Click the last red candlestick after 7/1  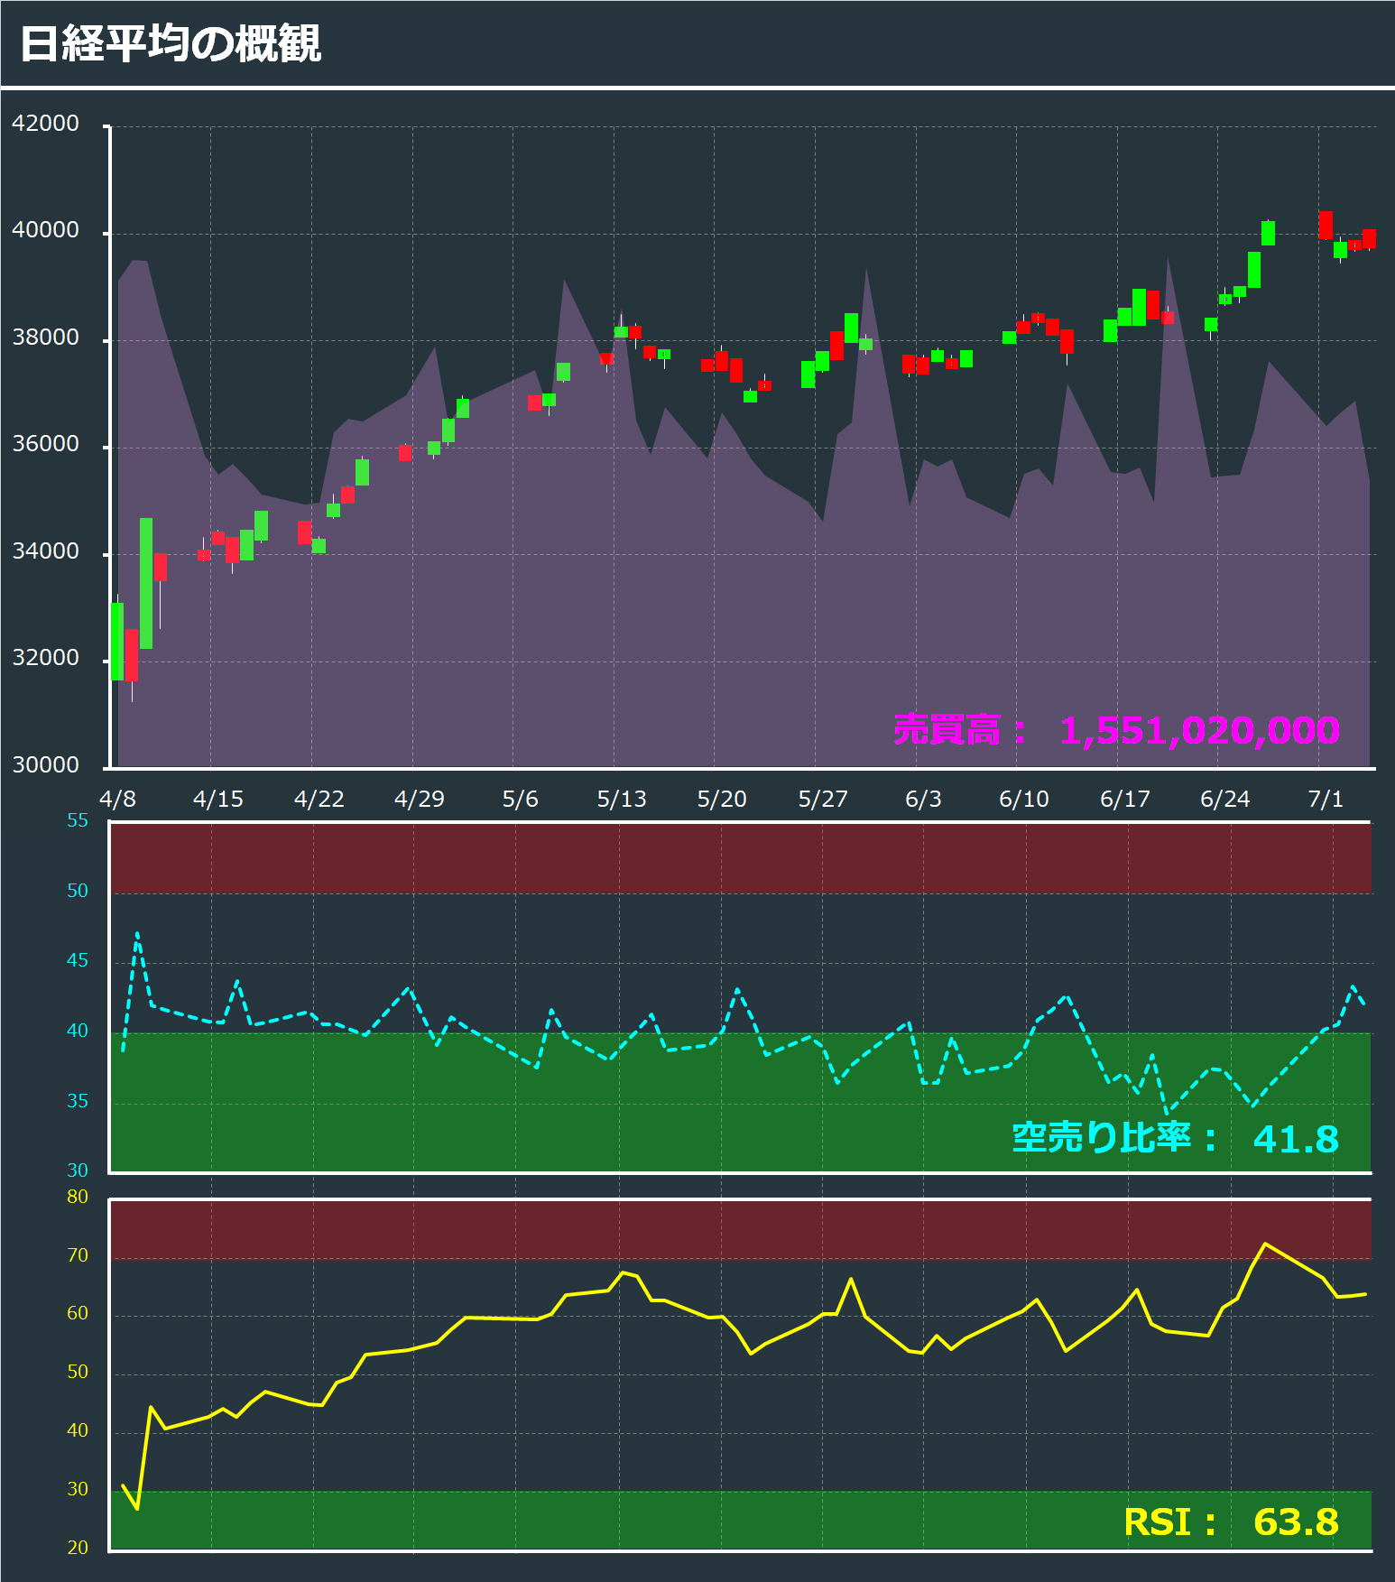pyautogui.click(x=1369, y=238)
